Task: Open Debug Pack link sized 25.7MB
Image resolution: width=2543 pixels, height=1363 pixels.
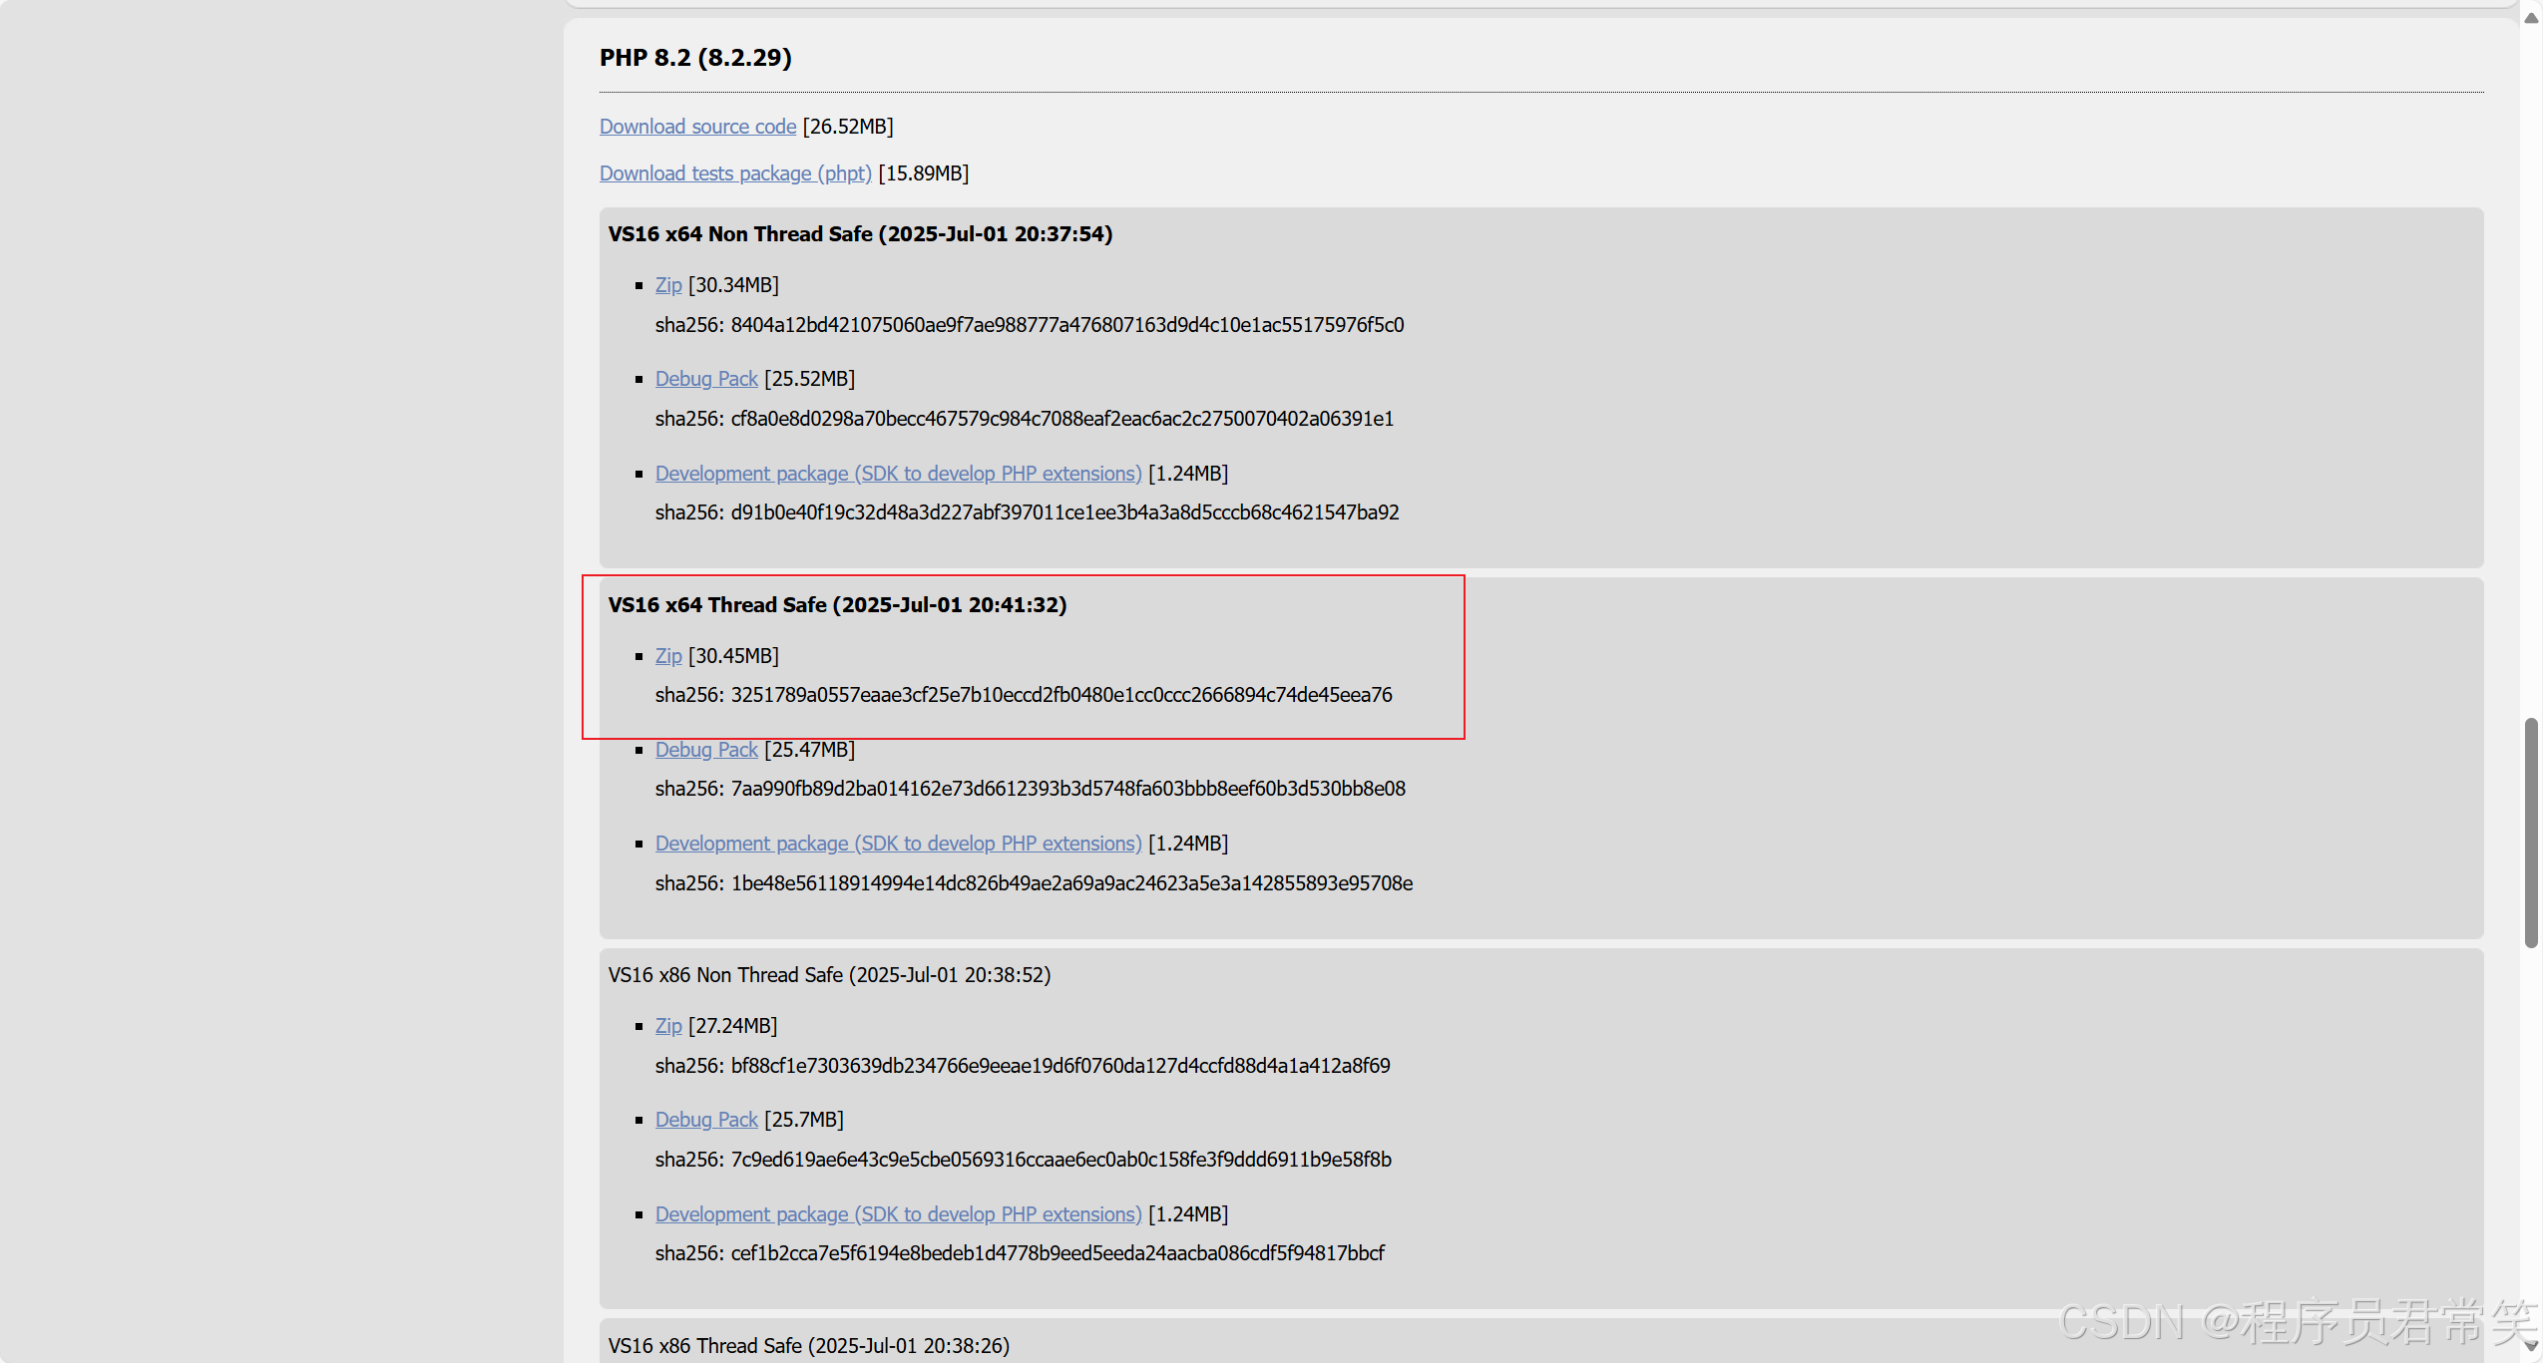Action: pos(706,1120)
